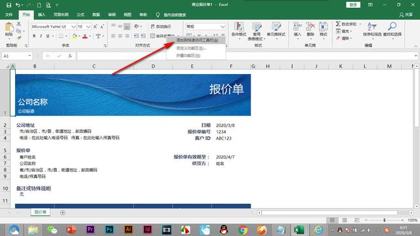The height and width of the screenshot is (236, 420).
Task: Click the 100% zoom level
Action: pos(413,220)
